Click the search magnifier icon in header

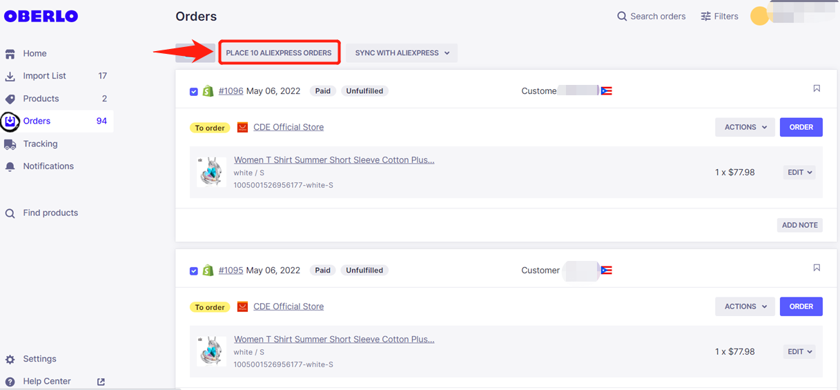tap(622, 17)
